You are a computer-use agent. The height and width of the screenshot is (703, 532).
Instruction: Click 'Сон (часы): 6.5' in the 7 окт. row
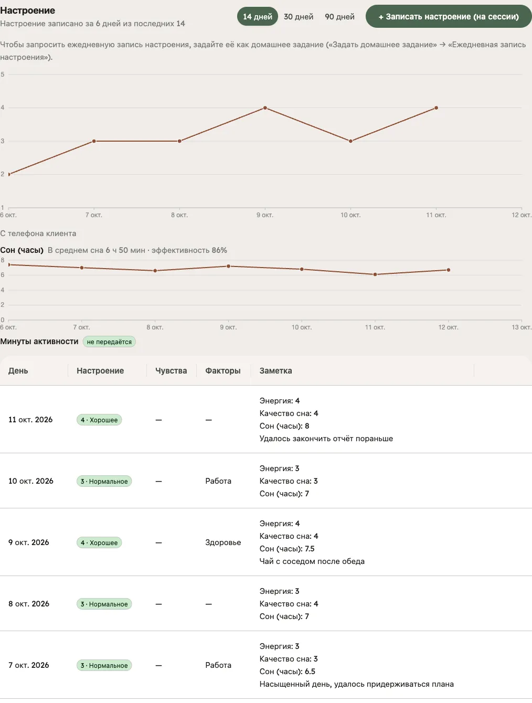288,672
